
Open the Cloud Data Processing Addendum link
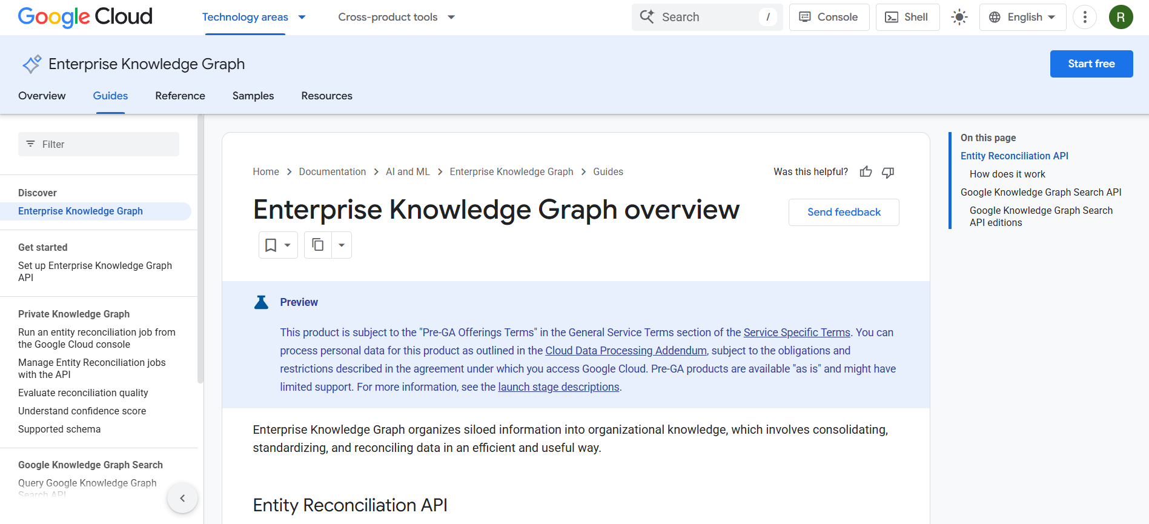point(626,351)
